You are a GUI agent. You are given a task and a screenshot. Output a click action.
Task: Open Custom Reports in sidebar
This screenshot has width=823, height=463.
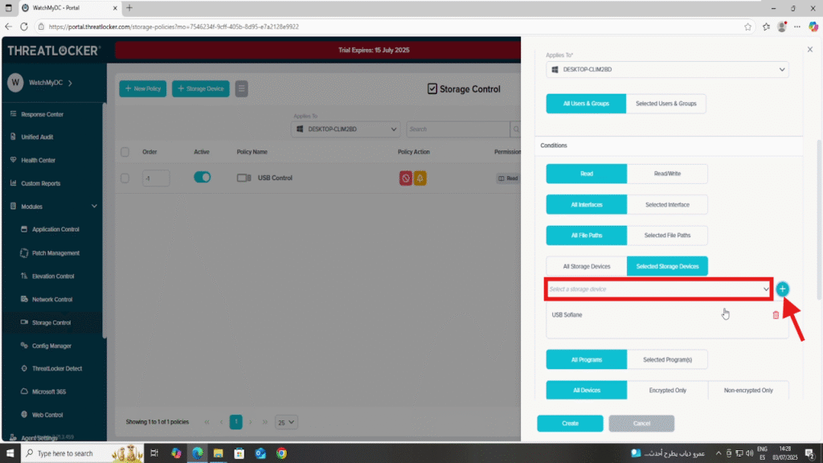[x=40, y=183]
